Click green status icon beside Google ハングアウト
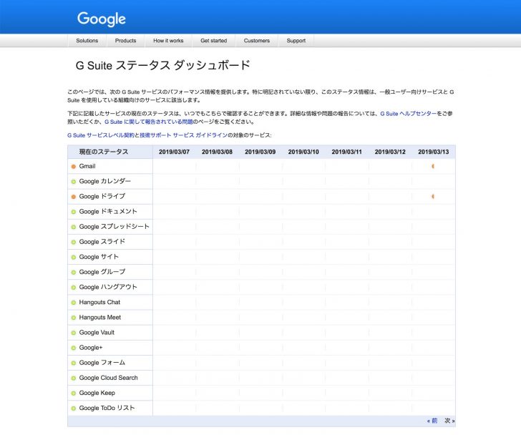This screenshot has height=435, width=521. pos(74,287)
